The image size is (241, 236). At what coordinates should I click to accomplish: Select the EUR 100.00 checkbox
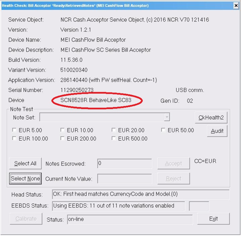pos(14,138)
